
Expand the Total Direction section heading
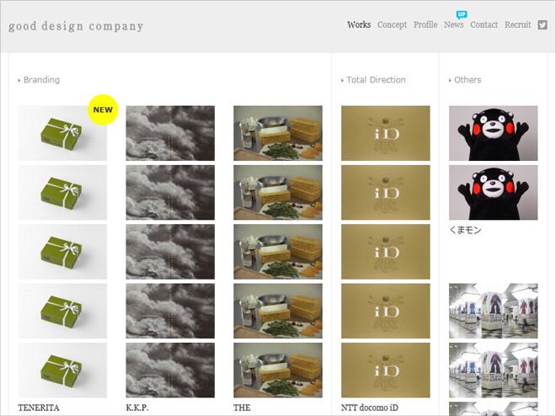(x=373, y=80)
